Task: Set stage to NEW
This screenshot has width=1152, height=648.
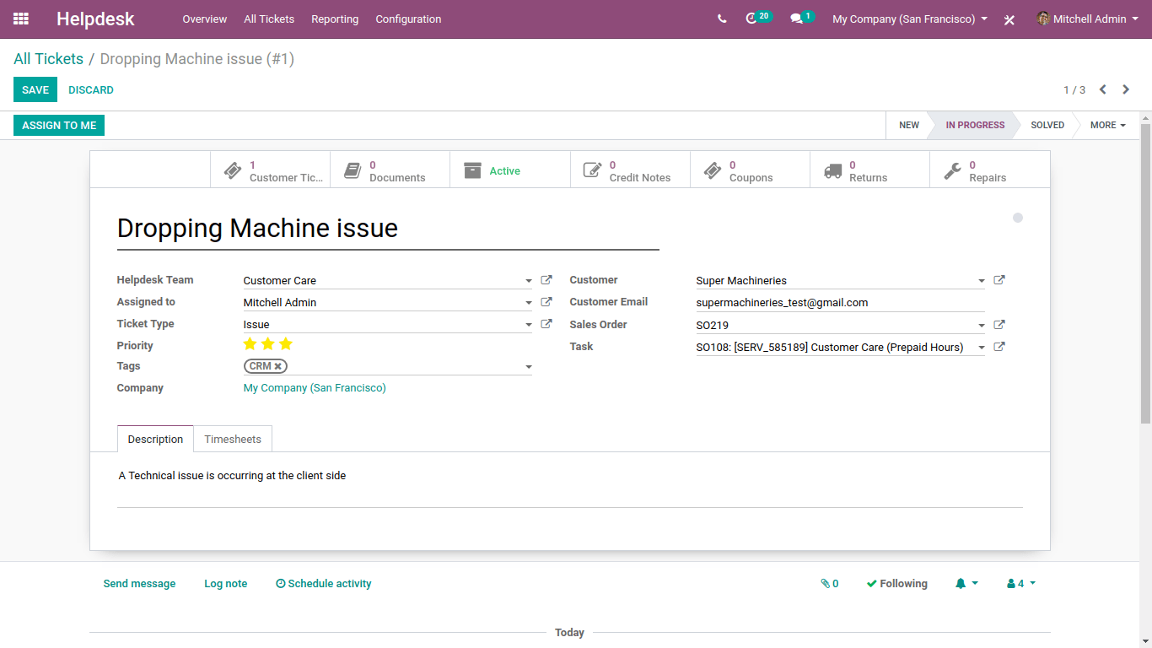Action: point(909,125)
